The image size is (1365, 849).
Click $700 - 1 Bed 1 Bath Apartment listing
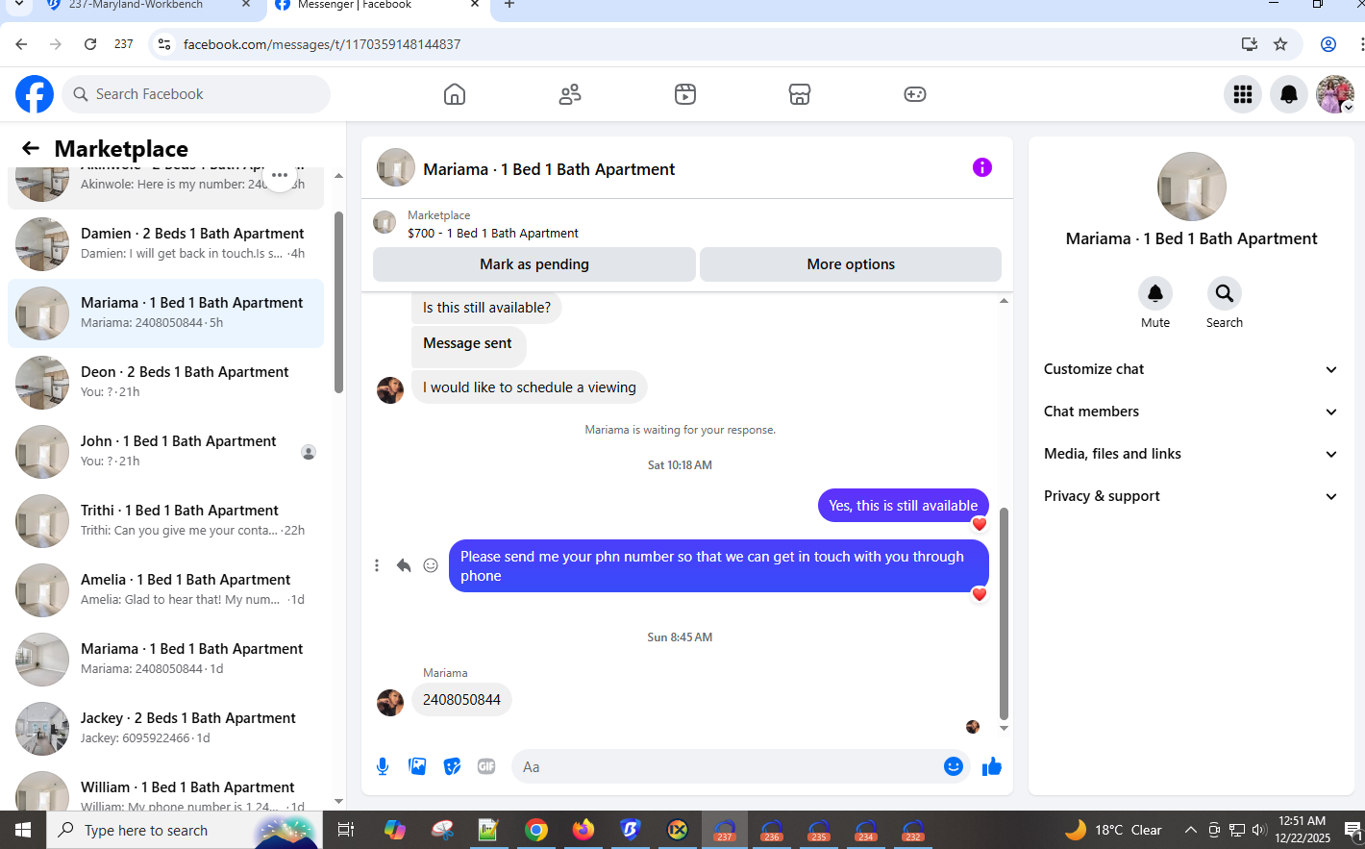[493, 233]
